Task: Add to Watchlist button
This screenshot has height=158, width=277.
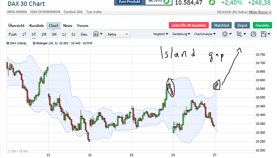Action: (222, 25)
